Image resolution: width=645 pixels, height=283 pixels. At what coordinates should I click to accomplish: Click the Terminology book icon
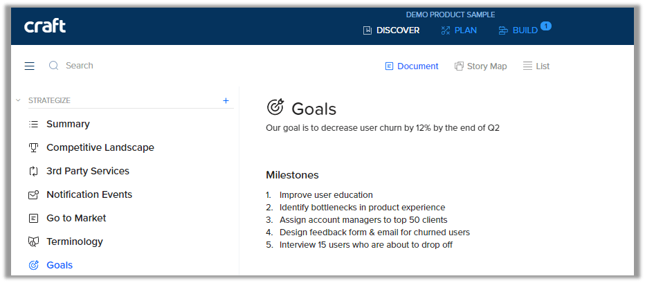[33, 241]
